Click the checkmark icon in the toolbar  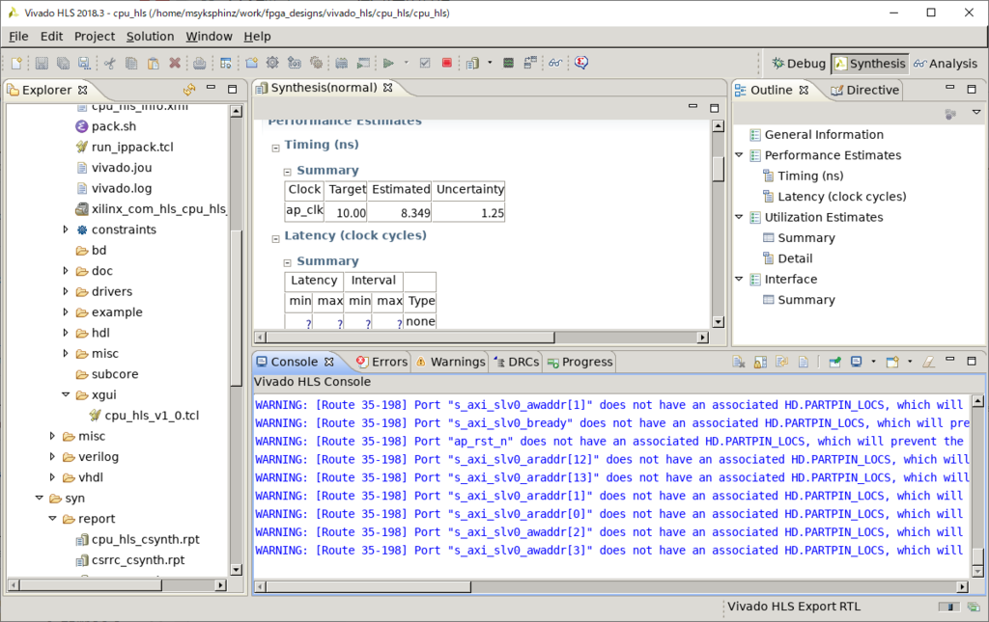click(x=425, y=63)
